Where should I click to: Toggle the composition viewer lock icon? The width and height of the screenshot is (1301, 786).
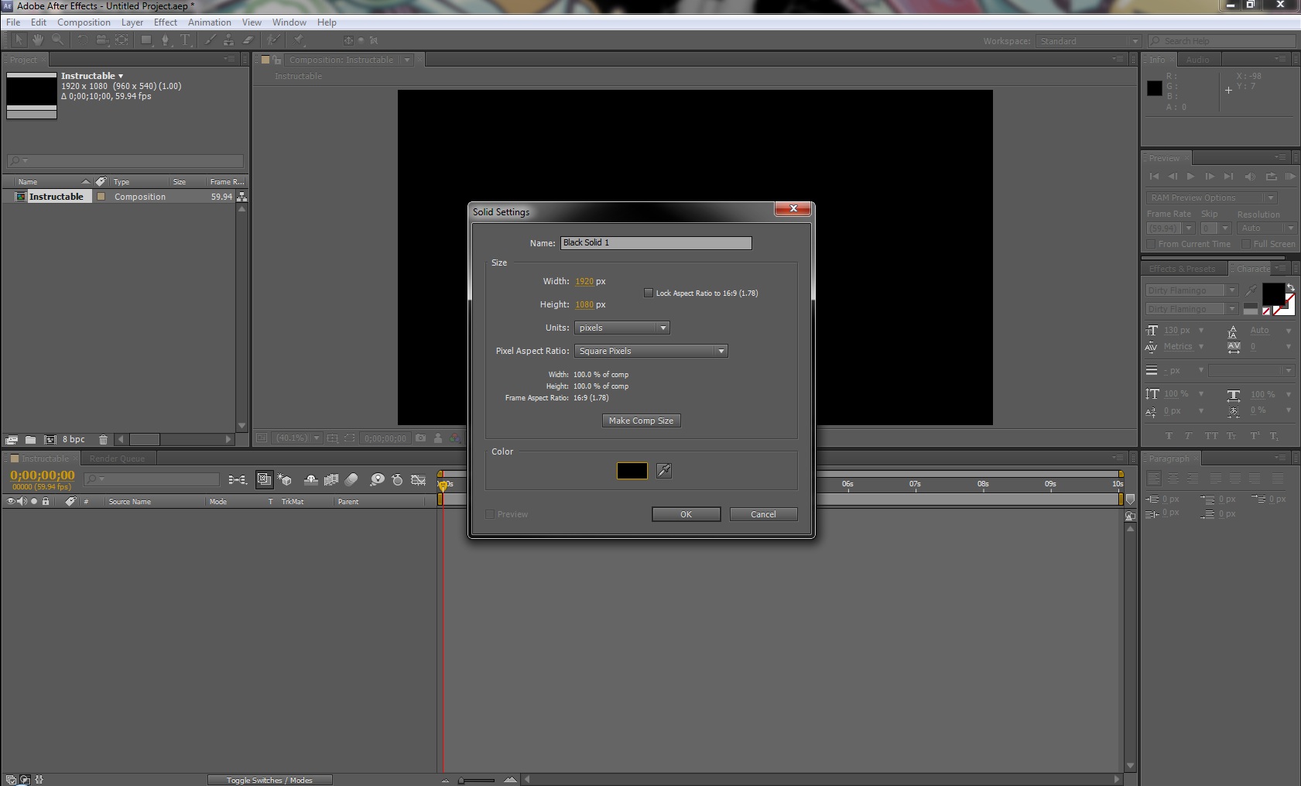(276, 60)
